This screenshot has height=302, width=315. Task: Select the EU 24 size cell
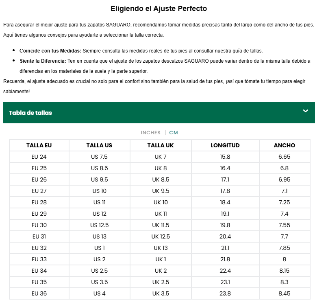39,157
